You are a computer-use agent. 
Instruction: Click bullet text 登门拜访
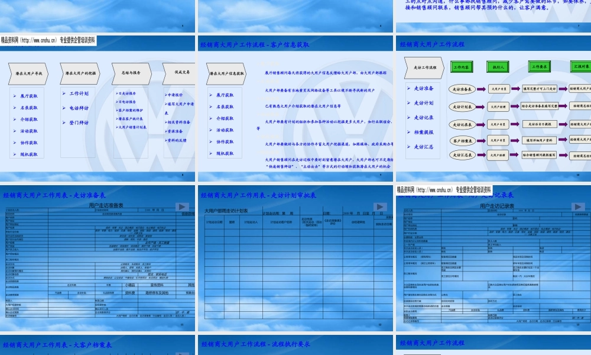(x=79, y=123)
